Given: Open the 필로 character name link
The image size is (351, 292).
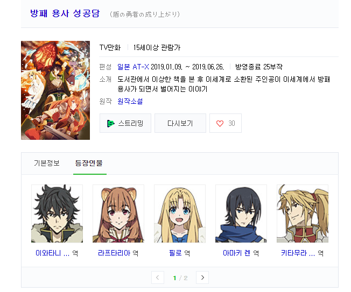Looking at the screenshot, I should click(x=175, y=253).
